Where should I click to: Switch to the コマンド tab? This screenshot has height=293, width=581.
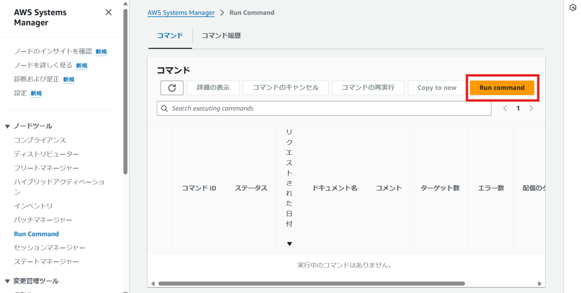pyautogui.click(x=170, y=35)
